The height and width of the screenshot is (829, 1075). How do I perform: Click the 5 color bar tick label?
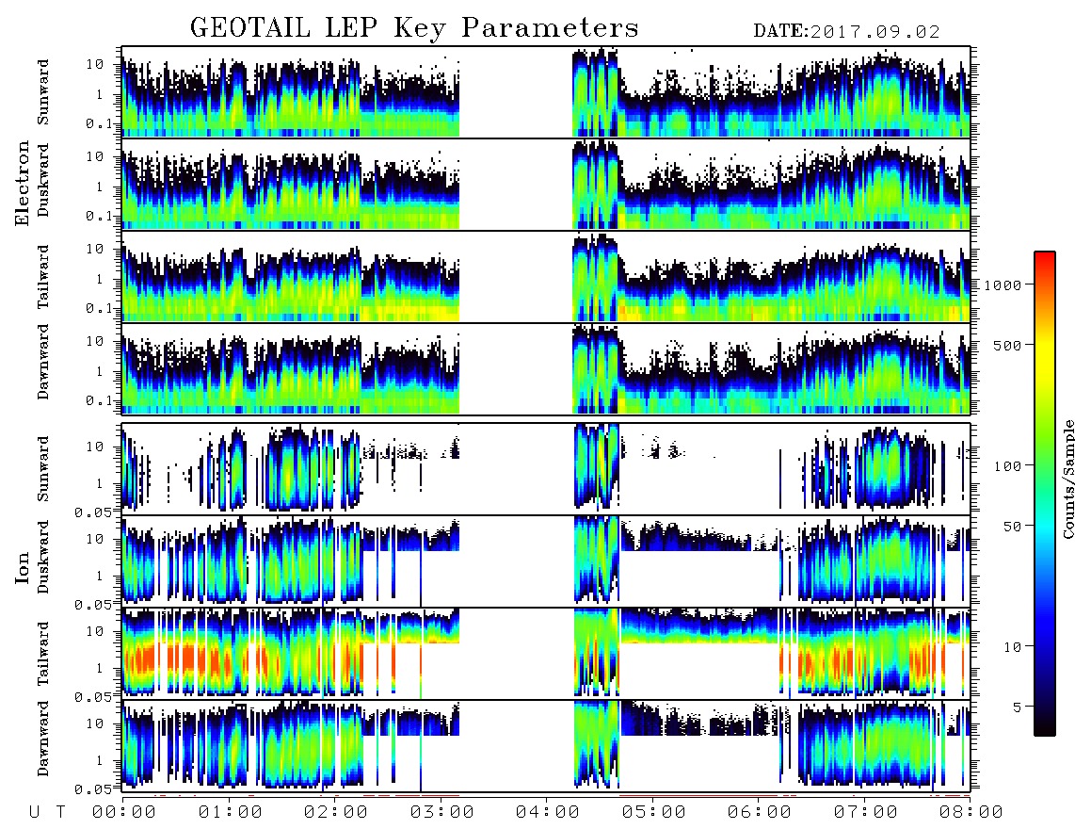pyautogui.click(x=1017, y=707)
